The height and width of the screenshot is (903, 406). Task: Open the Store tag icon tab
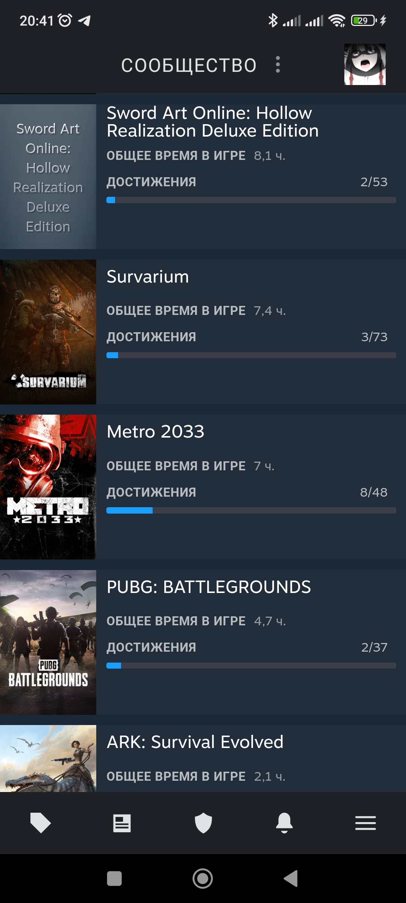pos(41,823)
